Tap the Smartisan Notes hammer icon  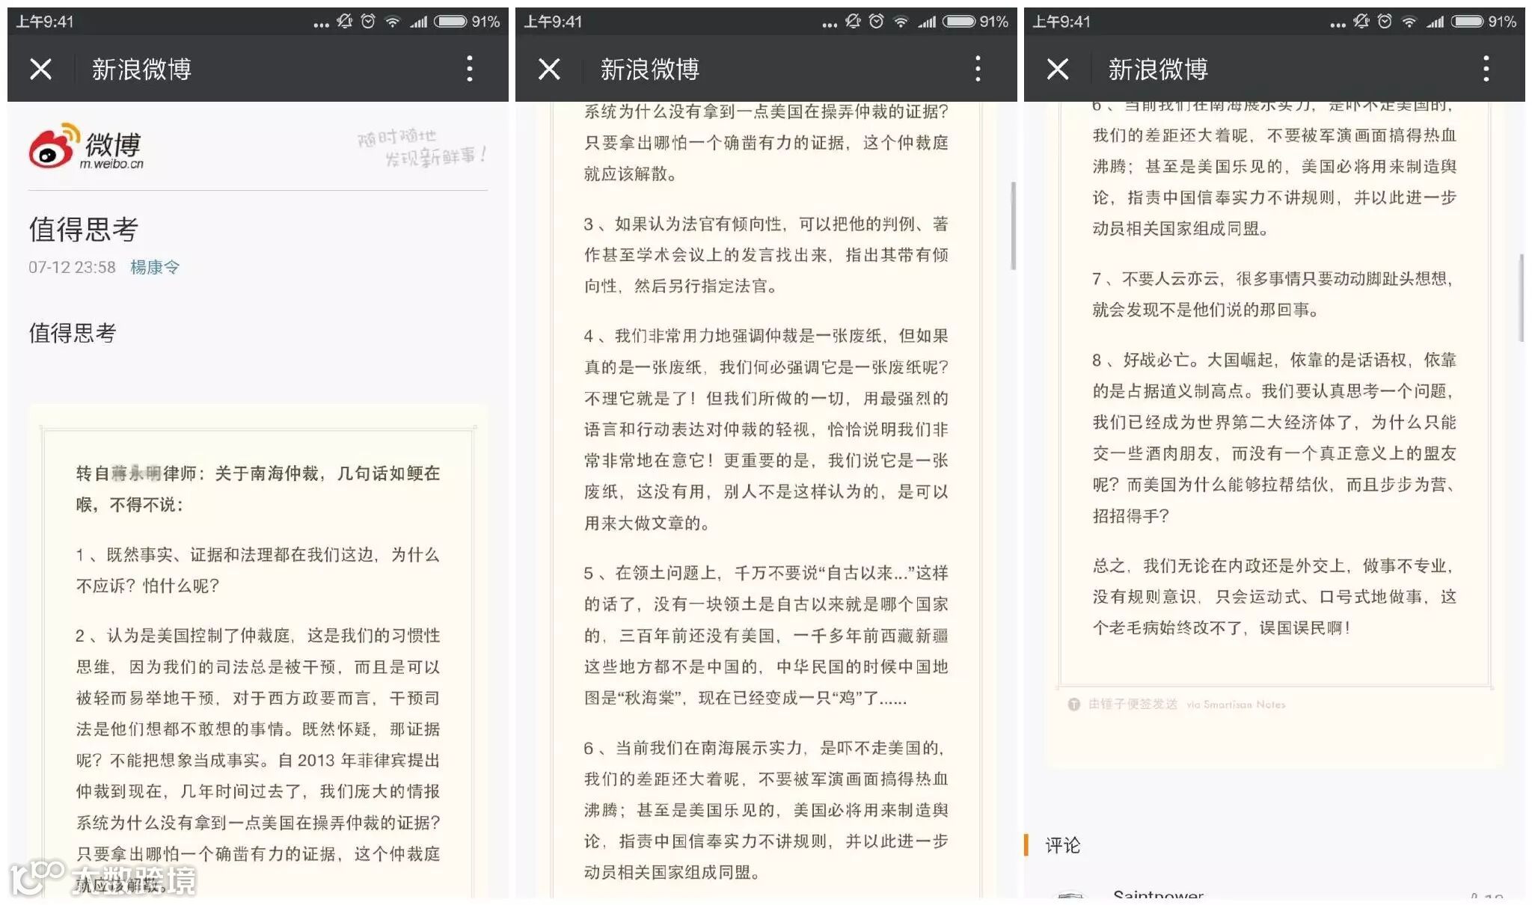[x=1074, y=705]
